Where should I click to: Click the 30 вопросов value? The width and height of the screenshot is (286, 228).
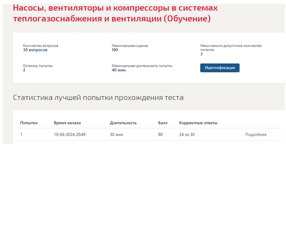(35, 50)
